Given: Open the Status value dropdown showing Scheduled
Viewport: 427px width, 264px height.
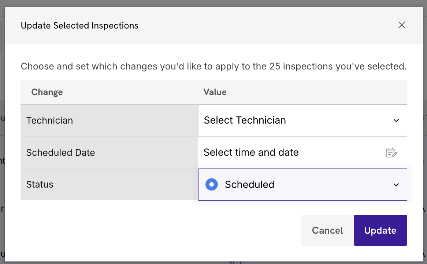Looking at the screenshot, I should pyautogui.click(x=302, y=185).
